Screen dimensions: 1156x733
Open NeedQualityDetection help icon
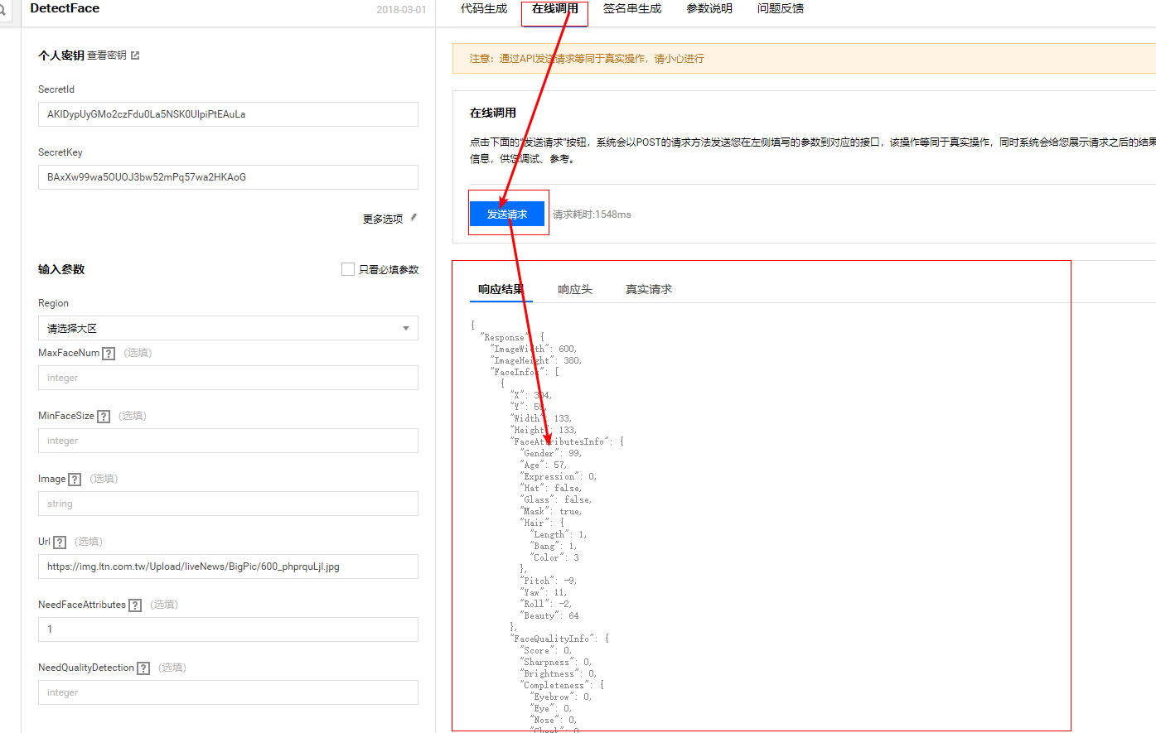tap(143, 668)
